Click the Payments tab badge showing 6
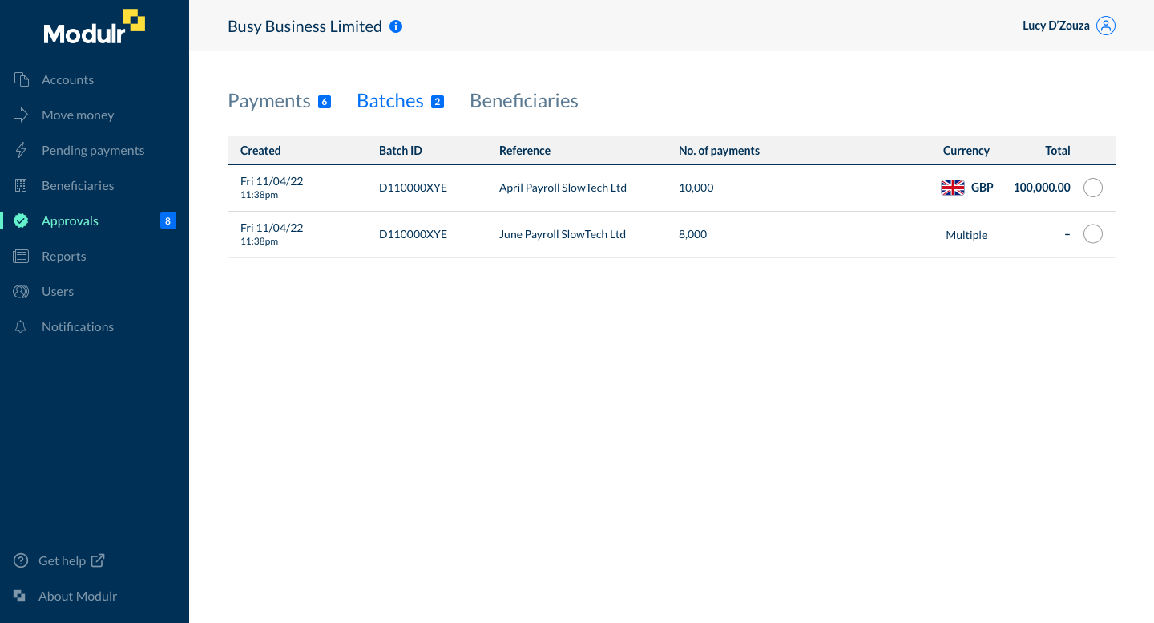1154x623 pixels. [325, 102]
